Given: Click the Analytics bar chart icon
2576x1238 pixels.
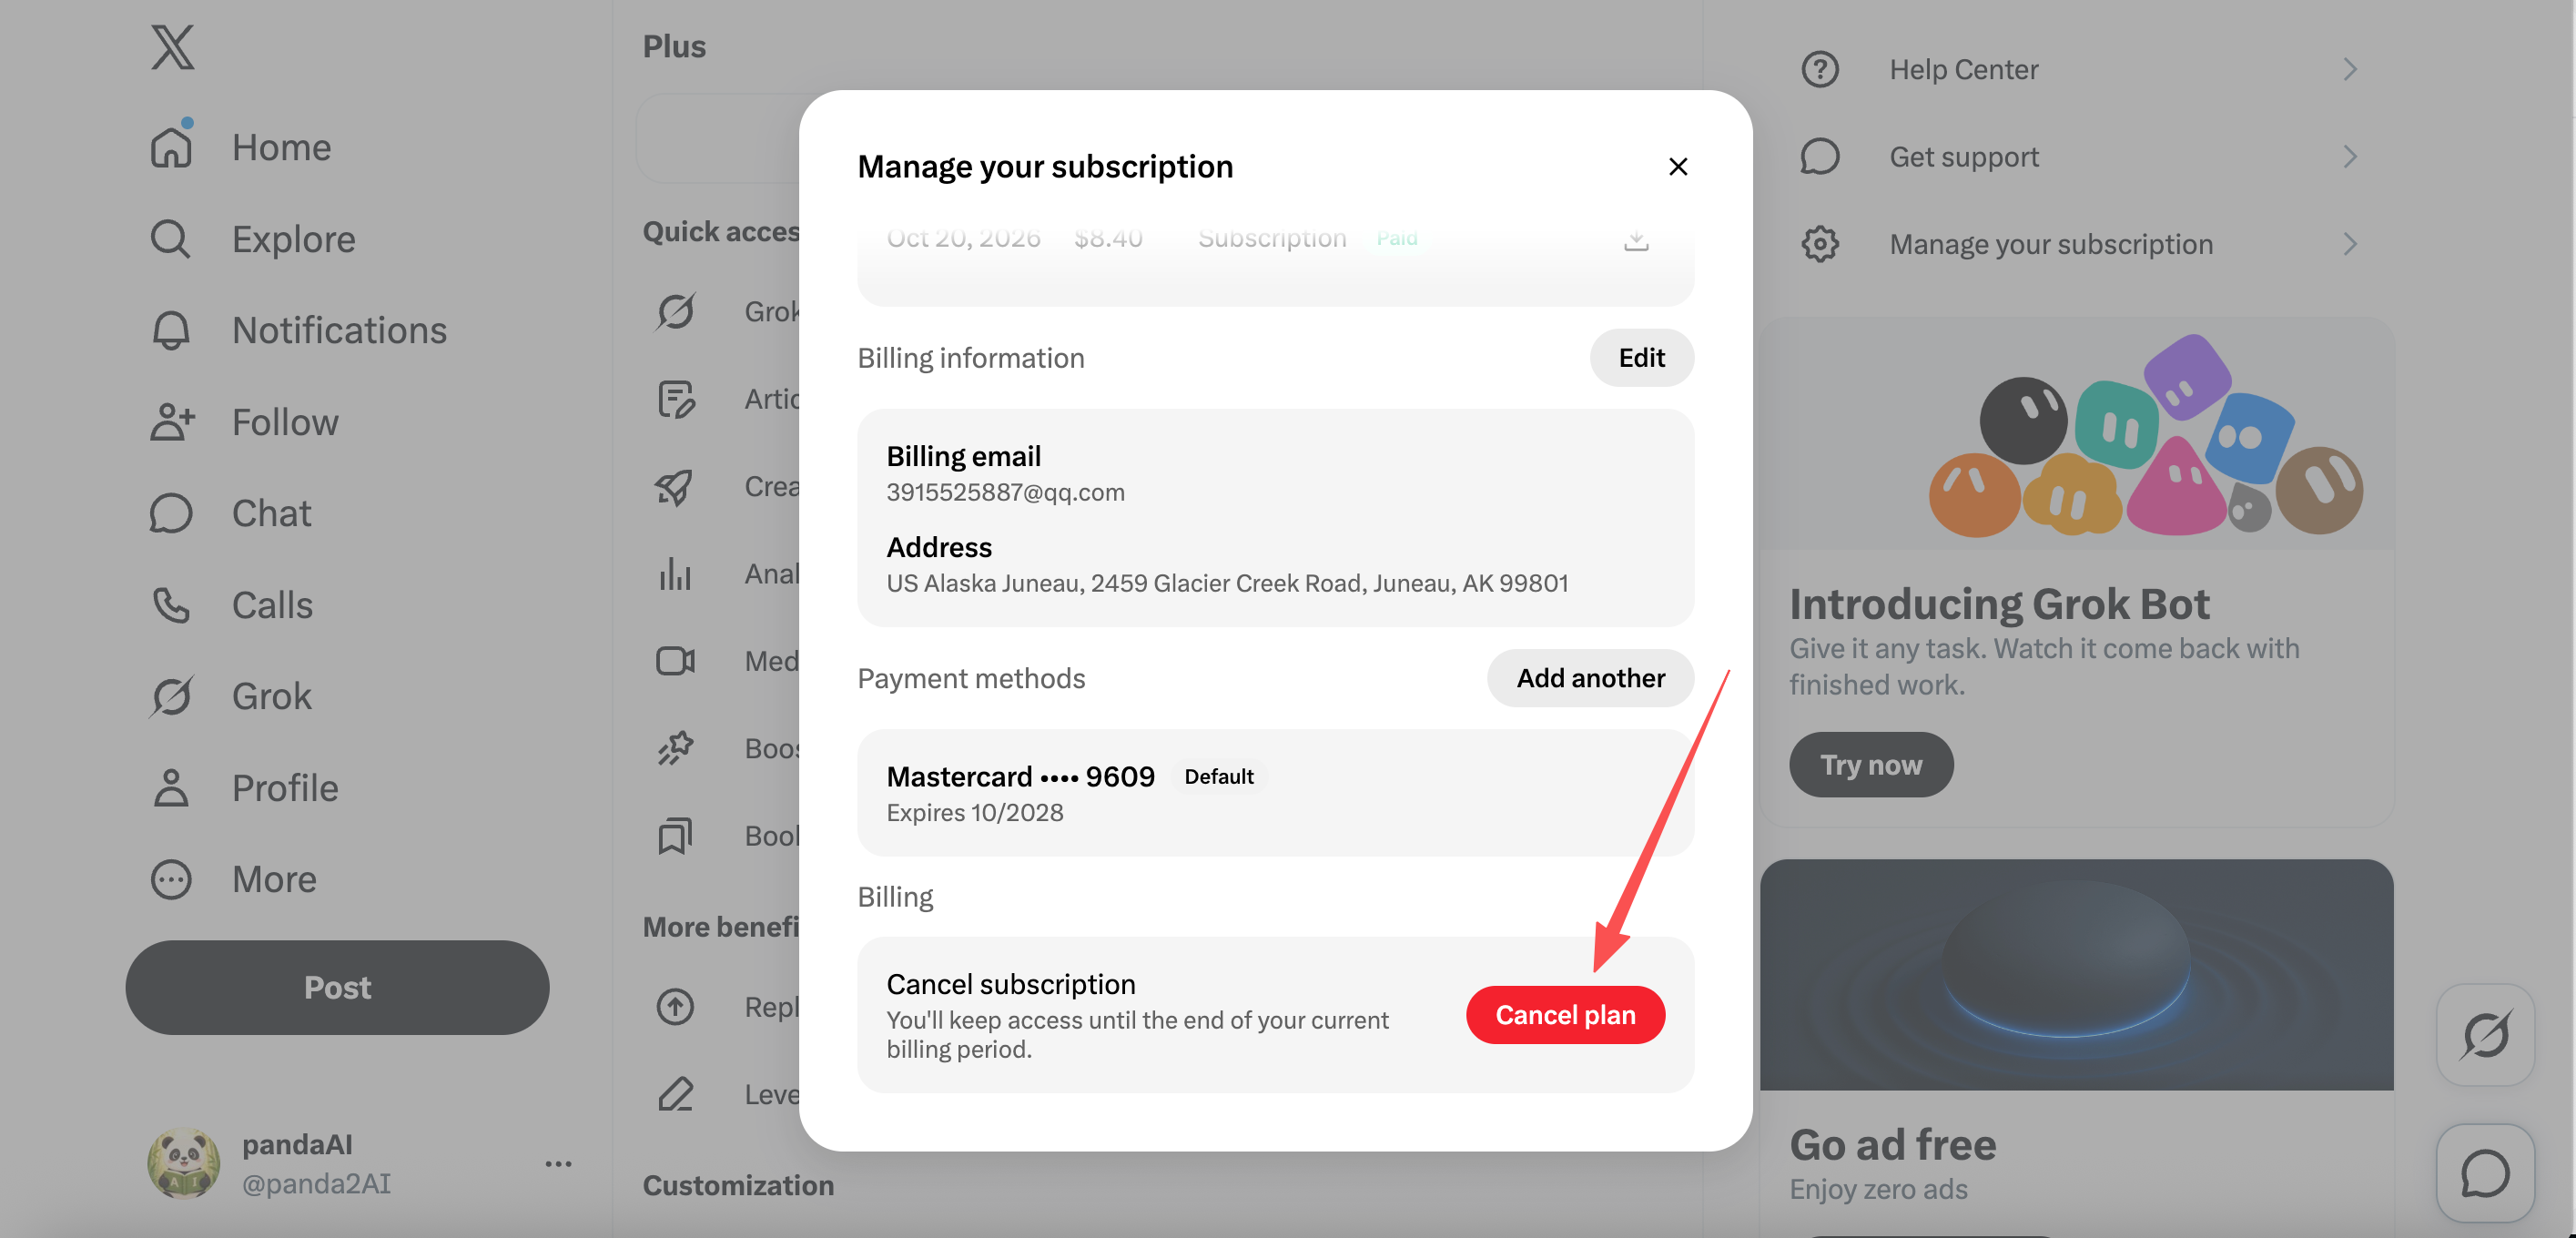Looking at the screenshot, I should 675,574.
